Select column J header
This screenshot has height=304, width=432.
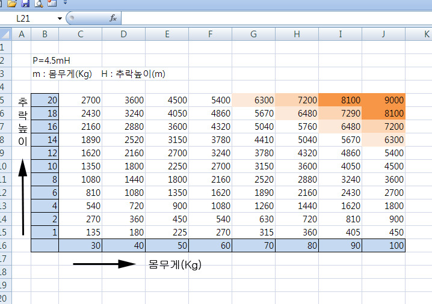(383, 34)
